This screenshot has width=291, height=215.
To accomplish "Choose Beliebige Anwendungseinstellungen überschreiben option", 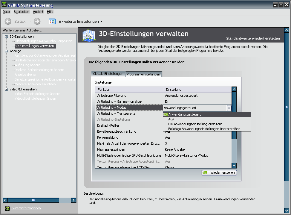I will point(207,129).
